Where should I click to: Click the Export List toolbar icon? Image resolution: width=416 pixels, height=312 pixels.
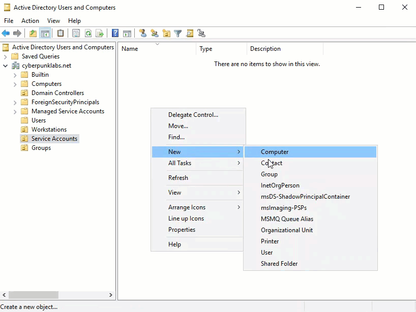[x=100, y=34]
